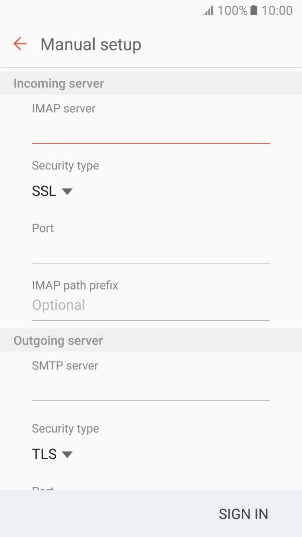Tap the SIGN IN button
This screenshot has width=302, height=537.
pos(243,514)
